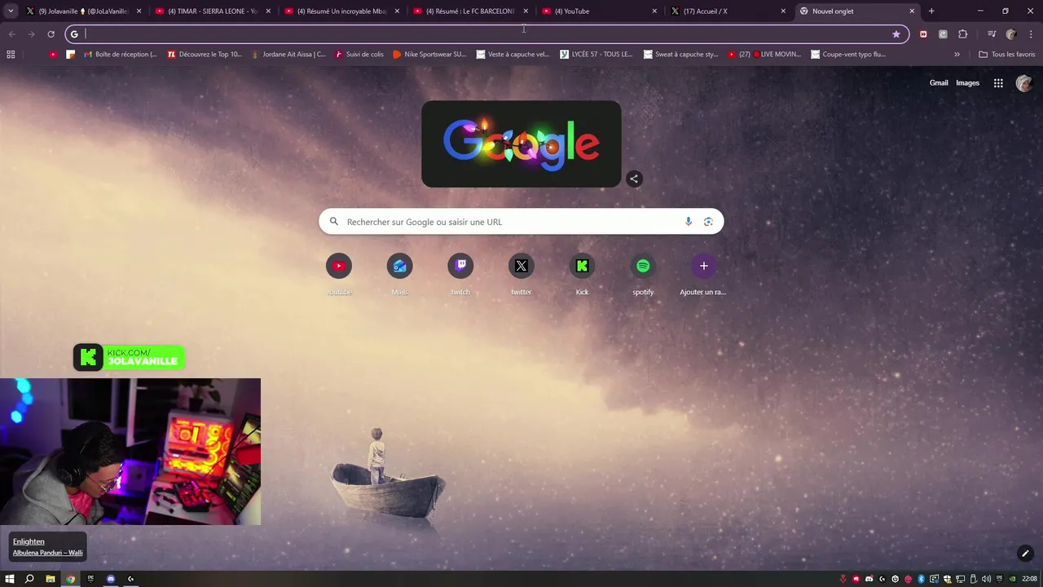Open the media controls icon in toolbar
Screen dimensions: 1043x587
(x=992, y=34)
